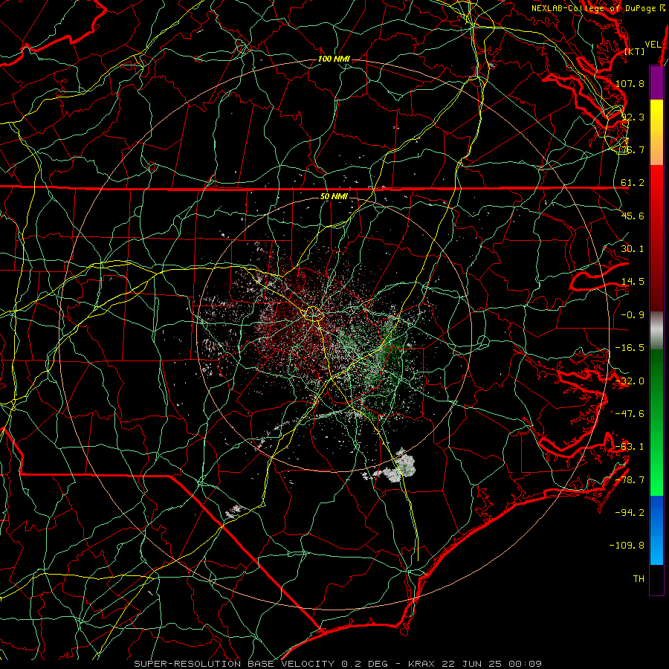Click the -94.2 legend value

[630, 513]
